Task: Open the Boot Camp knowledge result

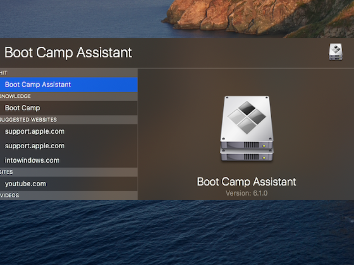Action: 69,108
